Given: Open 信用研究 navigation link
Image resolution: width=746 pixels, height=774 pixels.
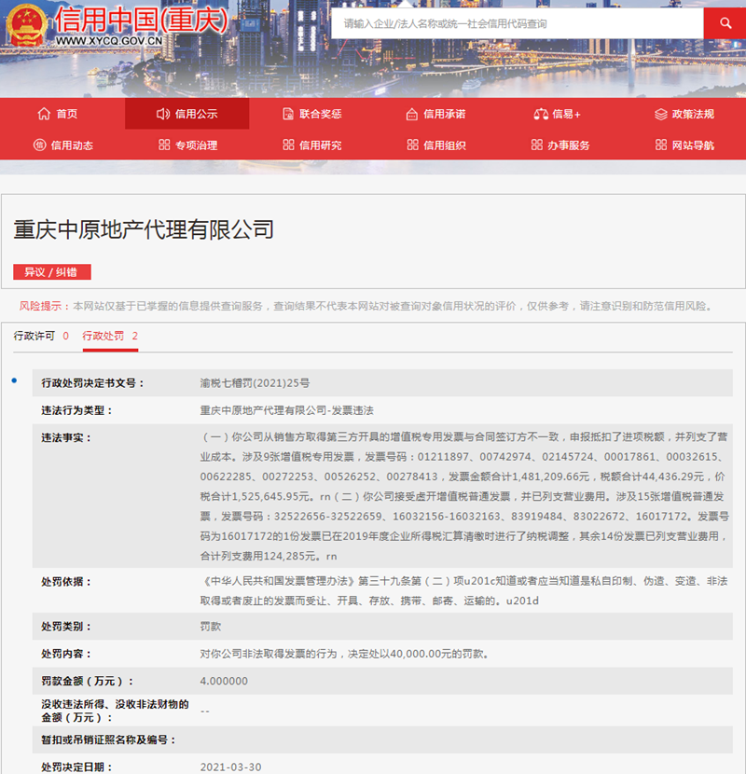Looking at the screenshot, I should (321, 145).
